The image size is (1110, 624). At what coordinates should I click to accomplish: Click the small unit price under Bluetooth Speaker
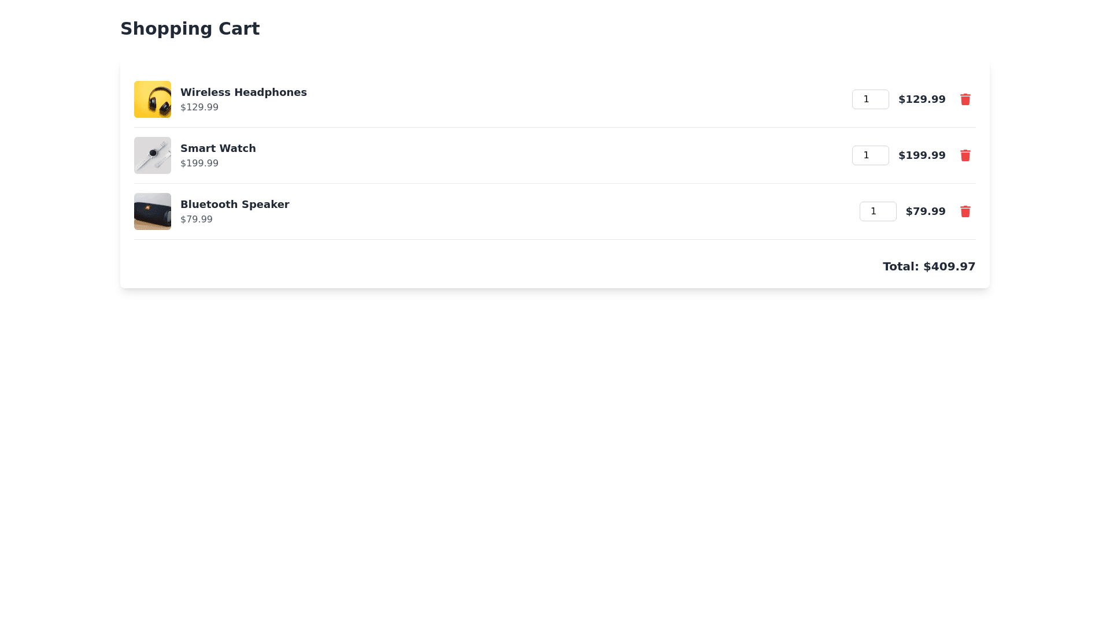point(197,220)
